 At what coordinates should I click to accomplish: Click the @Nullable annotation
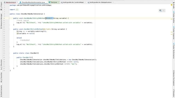tap(47, 29)
